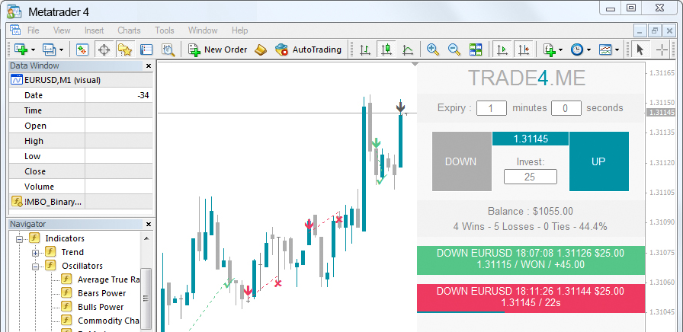This screenshot has width=683, height=332.
Task: Toggle the Chart Shift icon
Action: point(524,49)
